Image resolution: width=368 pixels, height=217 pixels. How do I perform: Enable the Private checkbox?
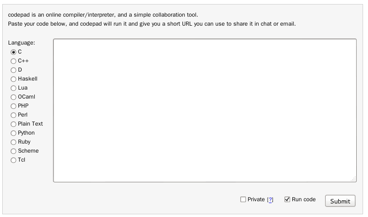click(243, 199)
